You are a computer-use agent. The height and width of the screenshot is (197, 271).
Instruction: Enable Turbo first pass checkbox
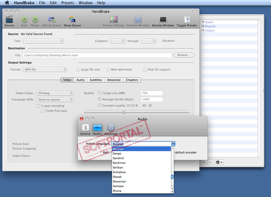tap(43, 111)
